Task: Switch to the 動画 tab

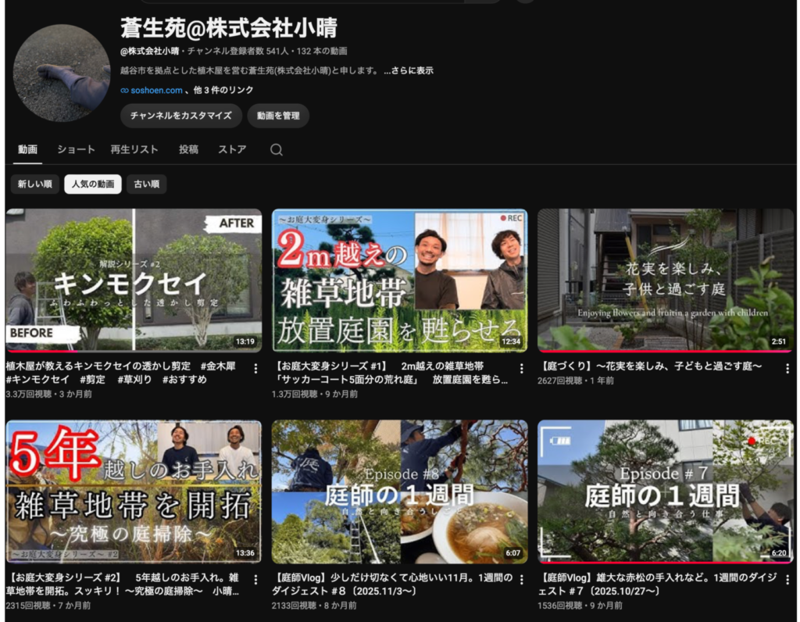Action: tap(27, 149)
